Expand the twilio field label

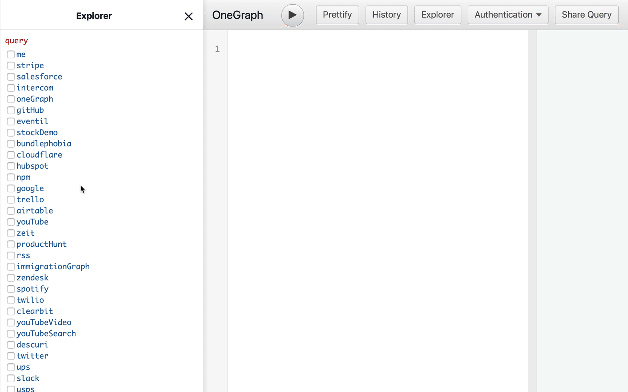[x=30, y=300]
